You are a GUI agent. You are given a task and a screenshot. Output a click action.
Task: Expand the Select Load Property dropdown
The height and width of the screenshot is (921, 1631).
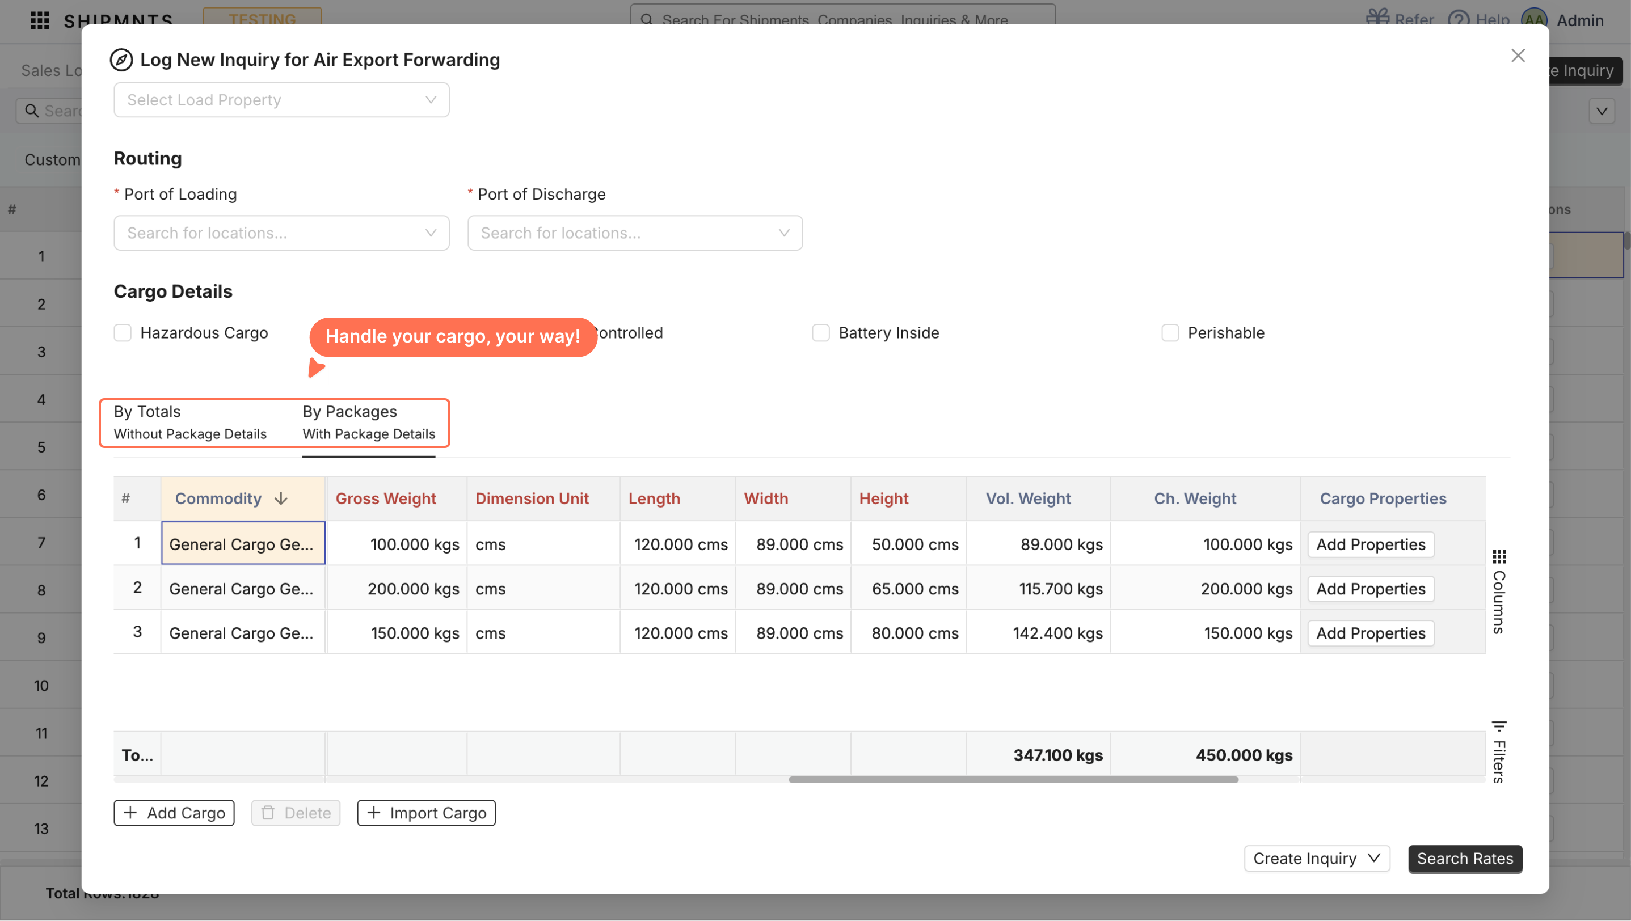tap(281, 100)
